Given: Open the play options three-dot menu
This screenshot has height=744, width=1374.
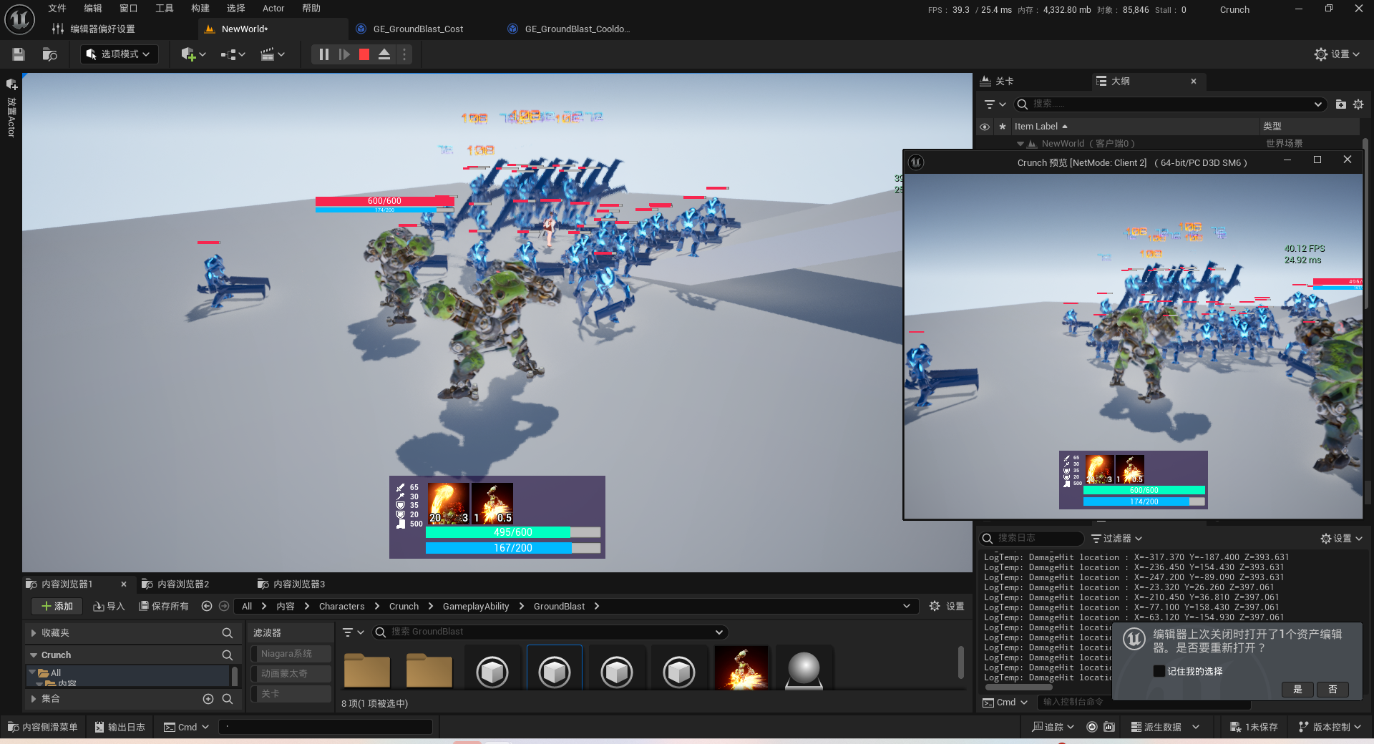Looking at the screenshot, I should coord(404,54).
